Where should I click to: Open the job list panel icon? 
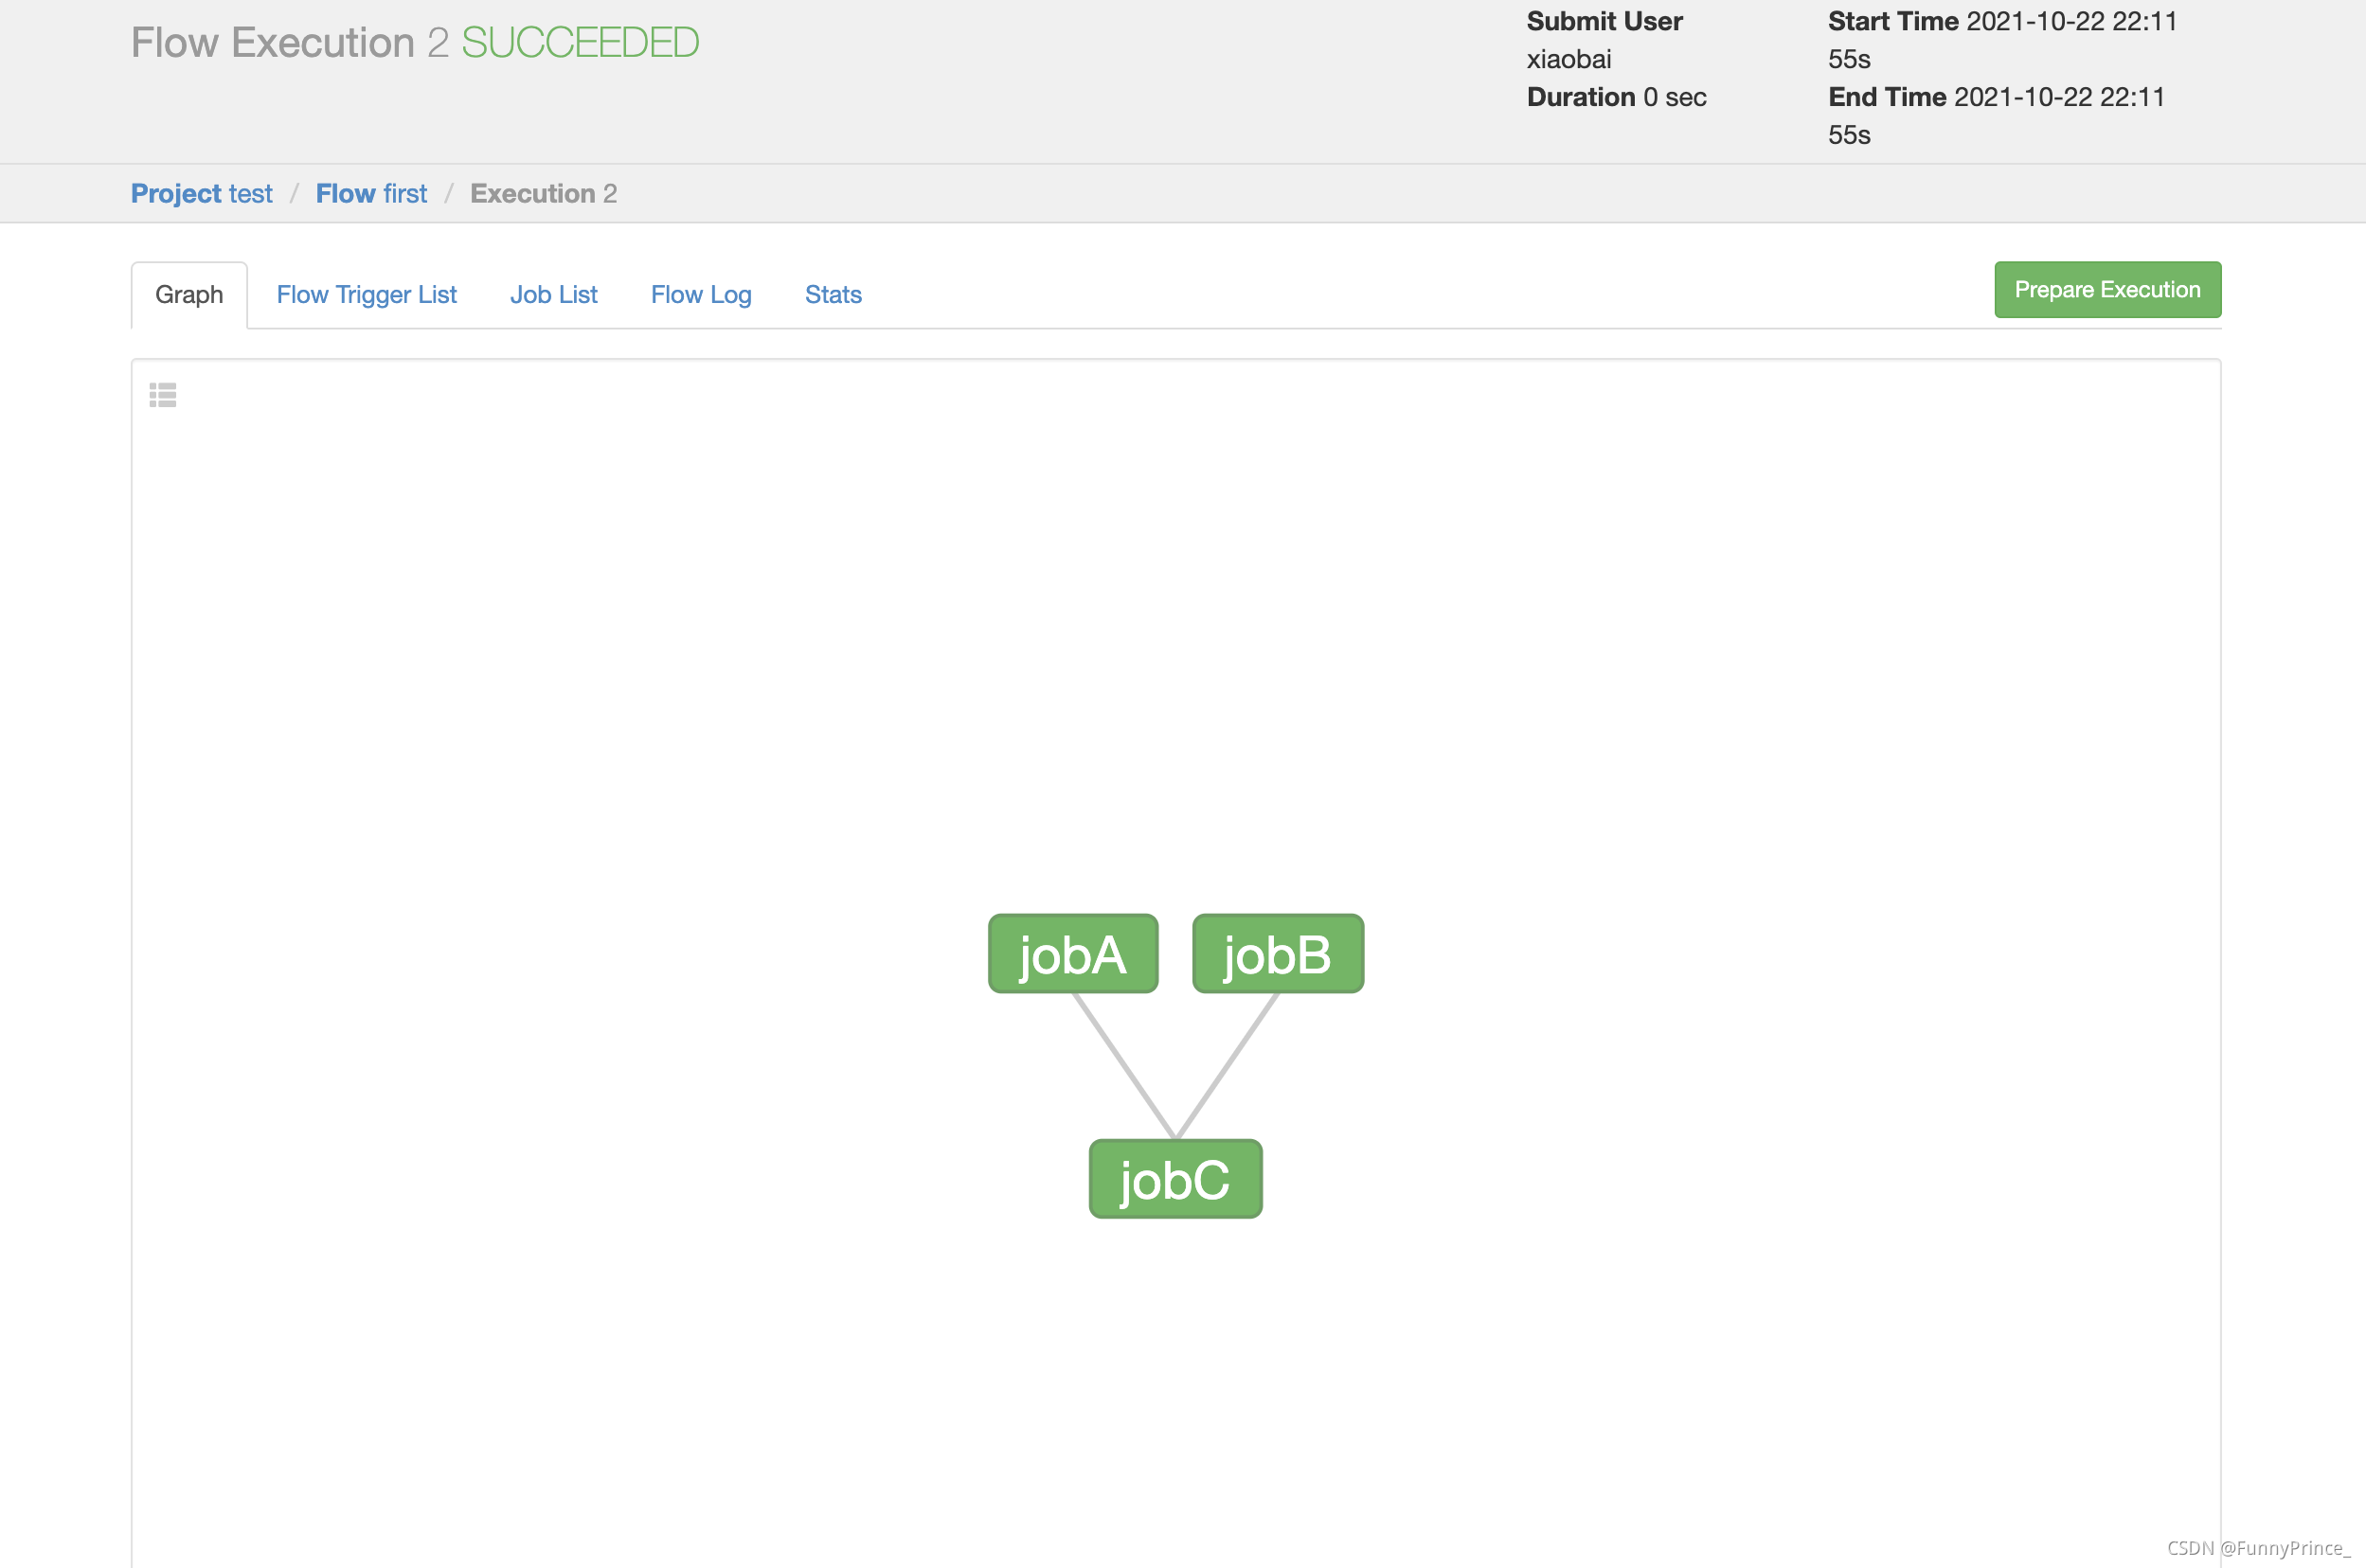coord(163,395)
